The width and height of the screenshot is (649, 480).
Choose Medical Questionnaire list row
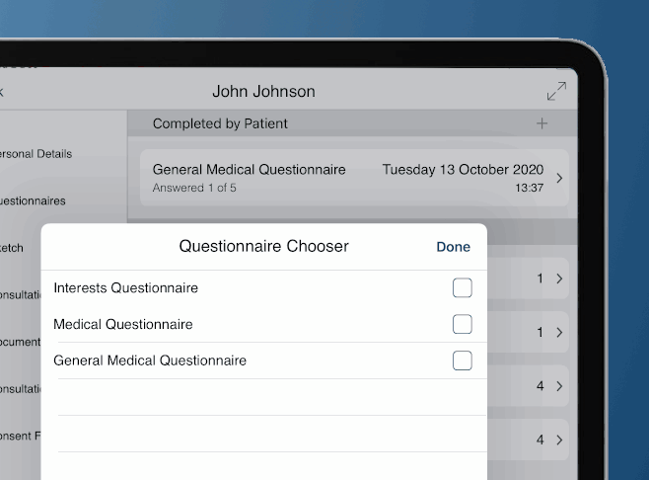[264, 324]
